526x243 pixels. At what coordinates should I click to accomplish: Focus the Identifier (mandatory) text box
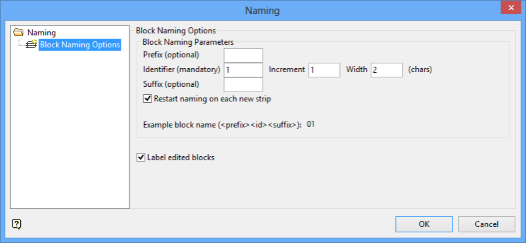[x=243, y=70]
